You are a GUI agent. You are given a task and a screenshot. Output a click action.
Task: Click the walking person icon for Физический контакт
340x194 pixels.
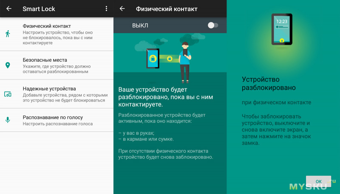(x=8, y=34)
